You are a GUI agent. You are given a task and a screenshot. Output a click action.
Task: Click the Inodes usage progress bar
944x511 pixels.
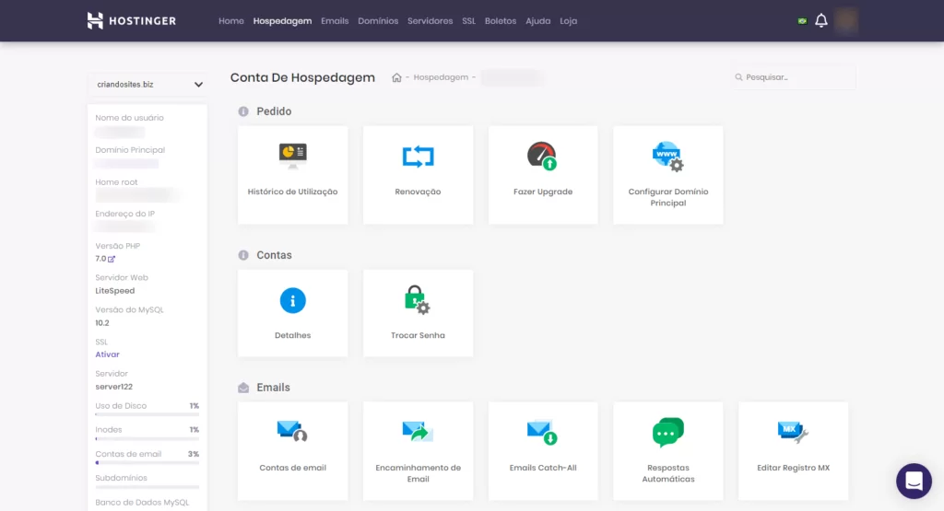(147, 439)
